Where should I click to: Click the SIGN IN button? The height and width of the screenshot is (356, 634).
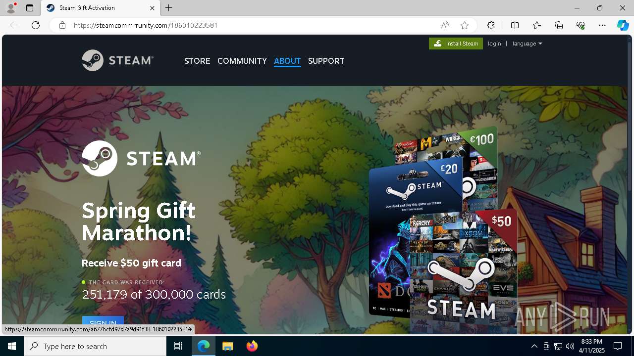point(103,322)
